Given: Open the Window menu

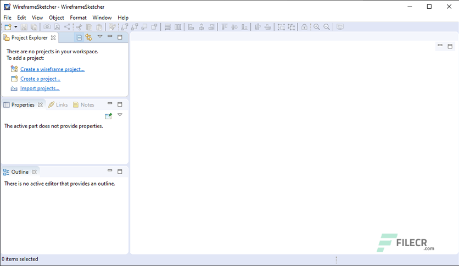Looking at the screenshot, I should 102,18.
